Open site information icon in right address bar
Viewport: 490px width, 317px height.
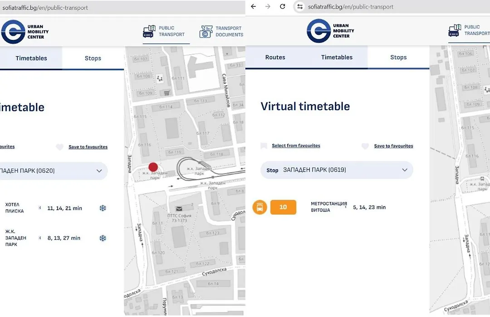[x=300, y=6]
